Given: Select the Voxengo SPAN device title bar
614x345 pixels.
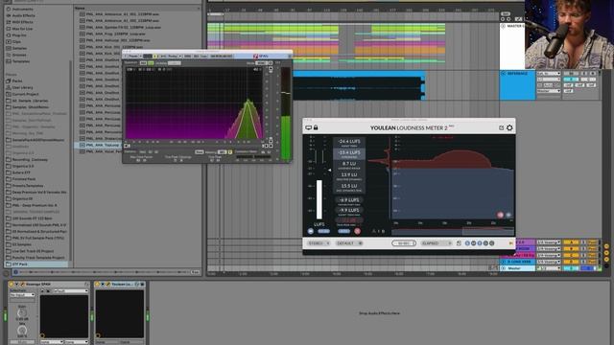Looking at the screenshot, I should coord(49,285).
